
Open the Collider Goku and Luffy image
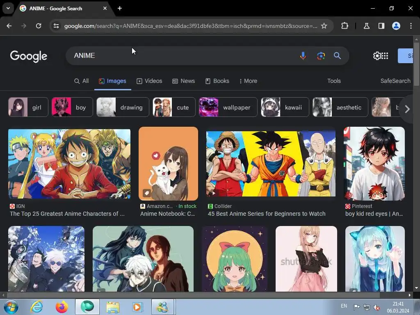pos(271,164)
